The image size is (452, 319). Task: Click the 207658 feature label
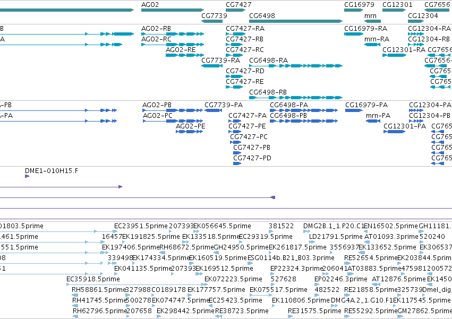coord(139,311)
